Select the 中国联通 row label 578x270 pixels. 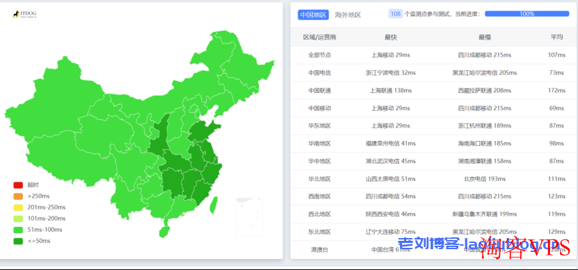[319, 90]
